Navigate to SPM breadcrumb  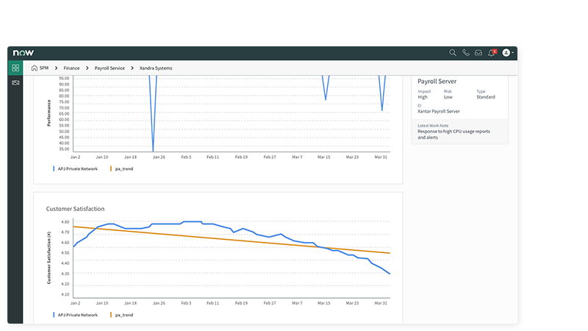[44, 68]
